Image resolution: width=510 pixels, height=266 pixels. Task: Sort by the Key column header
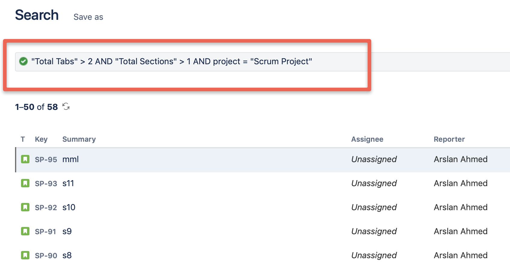point(41,139)
